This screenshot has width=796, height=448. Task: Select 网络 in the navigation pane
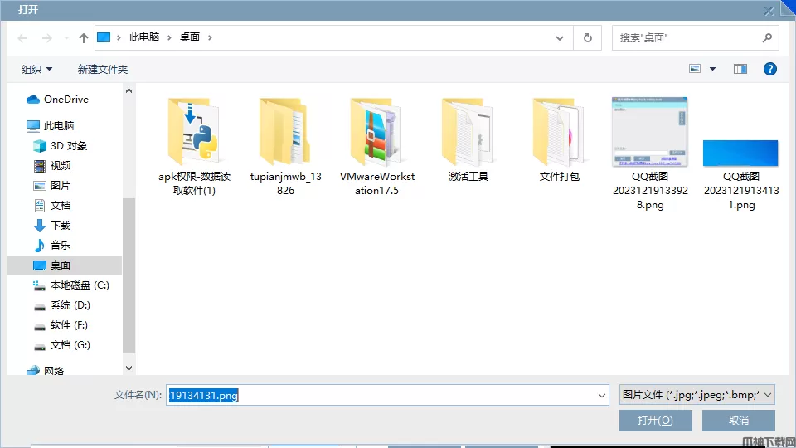pyautogui.click(x=45, y=370)
